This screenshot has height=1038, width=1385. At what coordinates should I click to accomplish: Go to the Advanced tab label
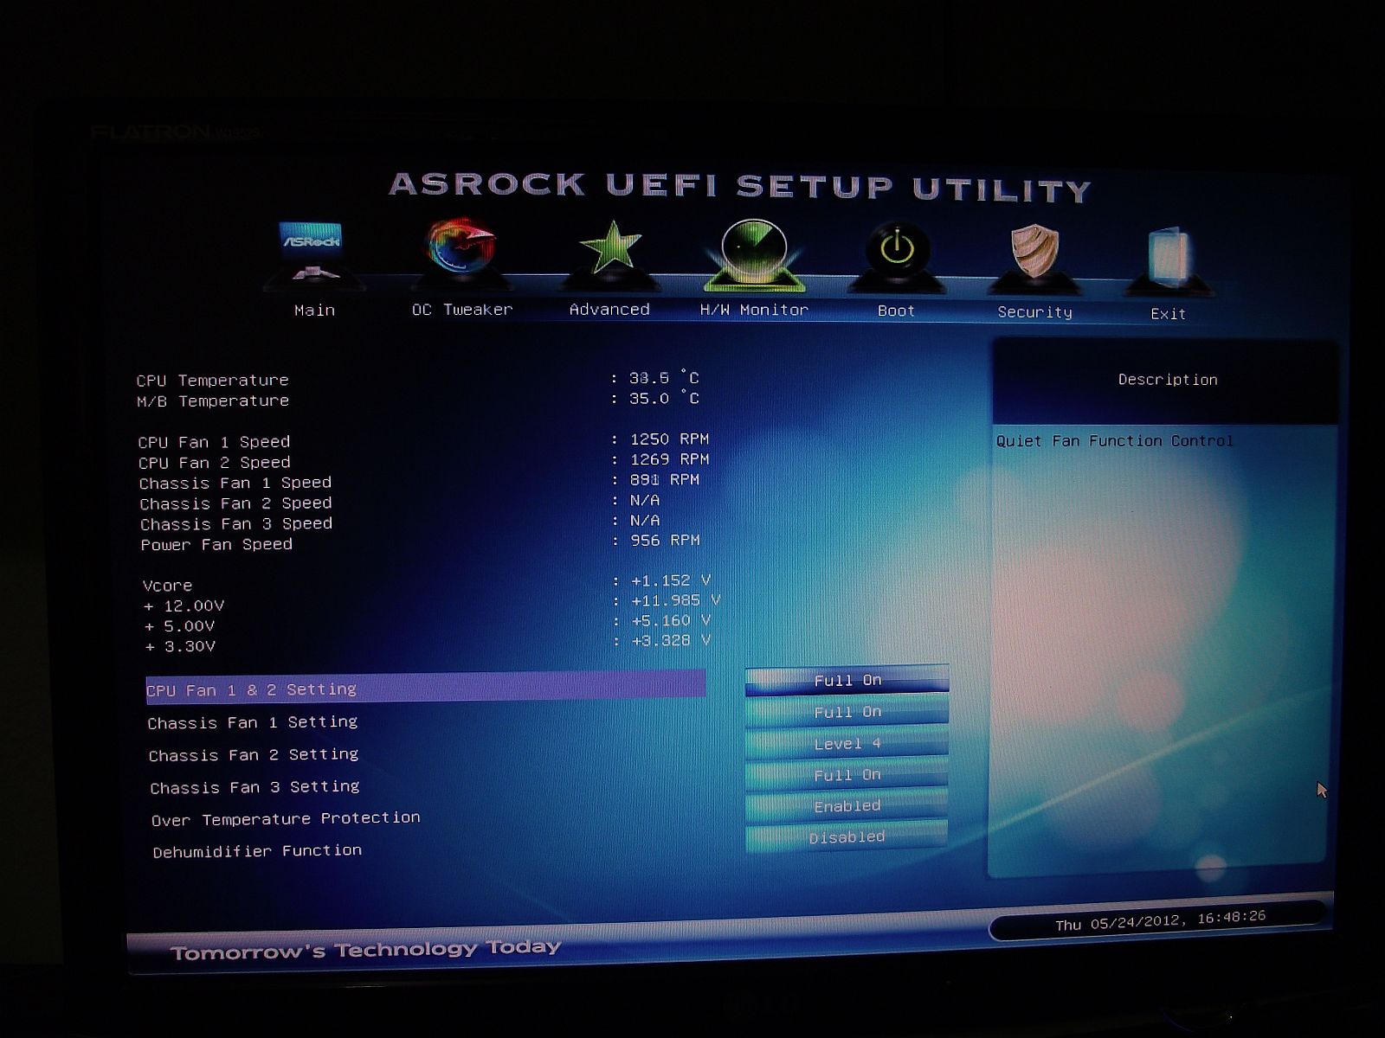click(x=609, y=310)
